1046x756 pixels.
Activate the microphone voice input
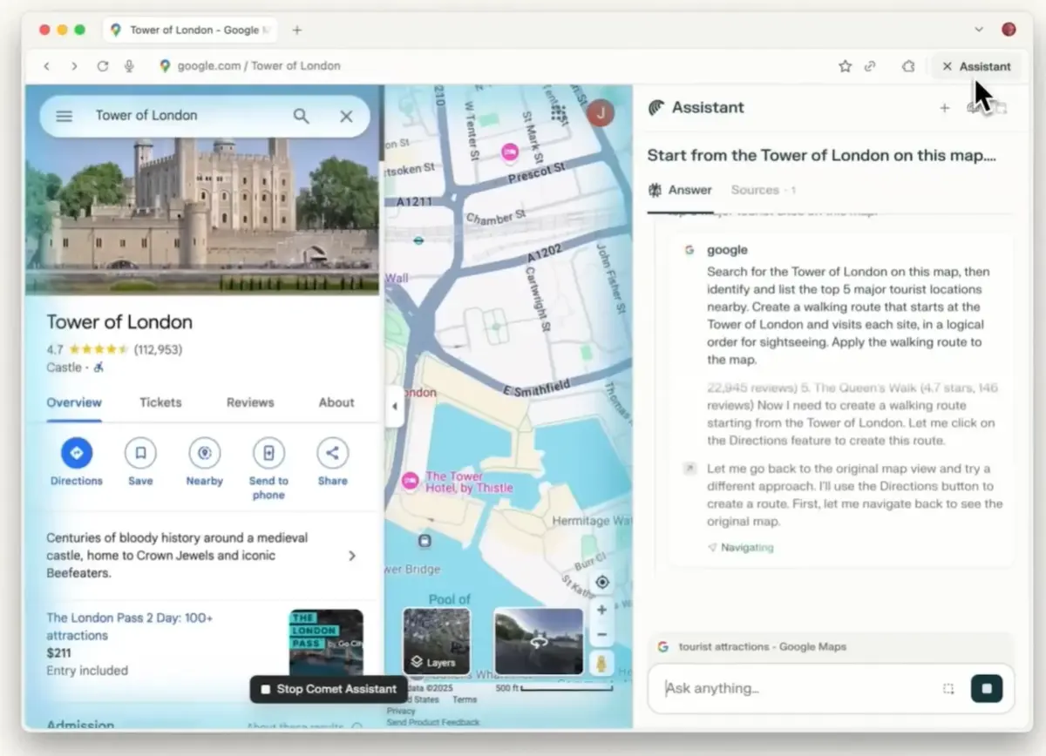click(129, 66)
